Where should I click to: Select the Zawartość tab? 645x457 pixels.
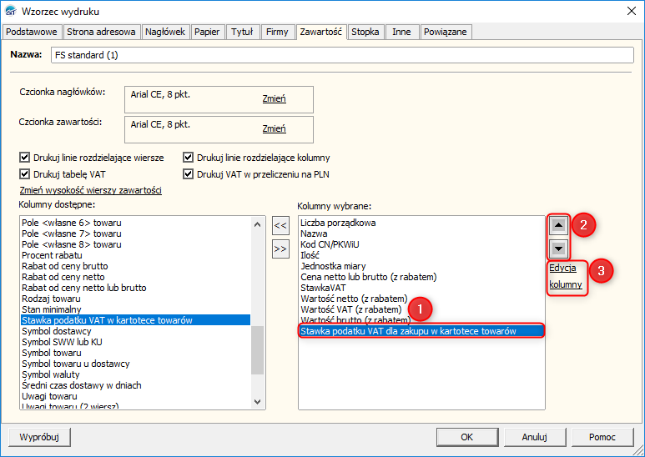(x=321, y=31)
